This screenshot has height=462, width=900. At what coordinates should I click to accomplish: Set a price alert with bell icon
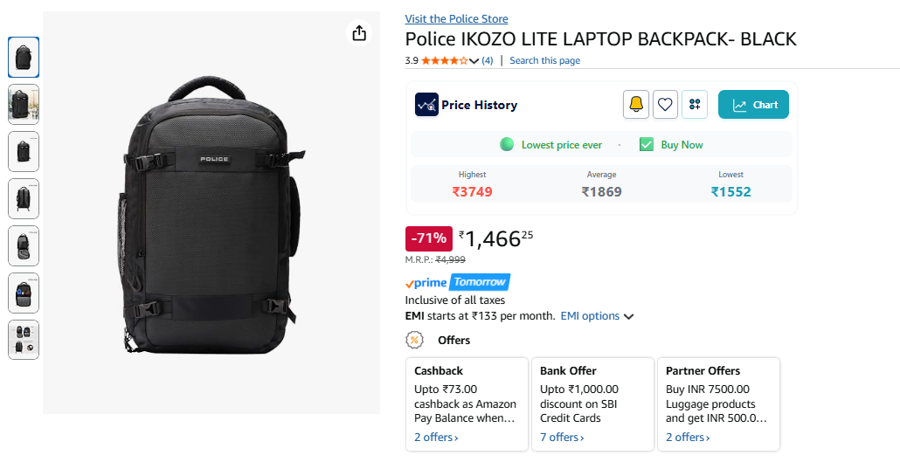(635, 105)
